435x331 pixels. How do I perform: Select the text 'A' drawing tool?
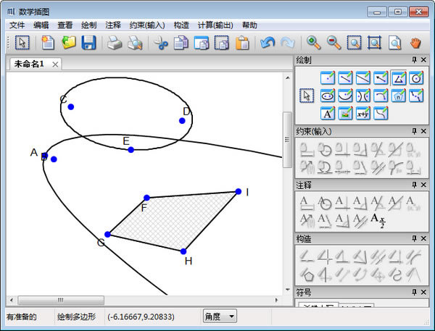(327, 113)
